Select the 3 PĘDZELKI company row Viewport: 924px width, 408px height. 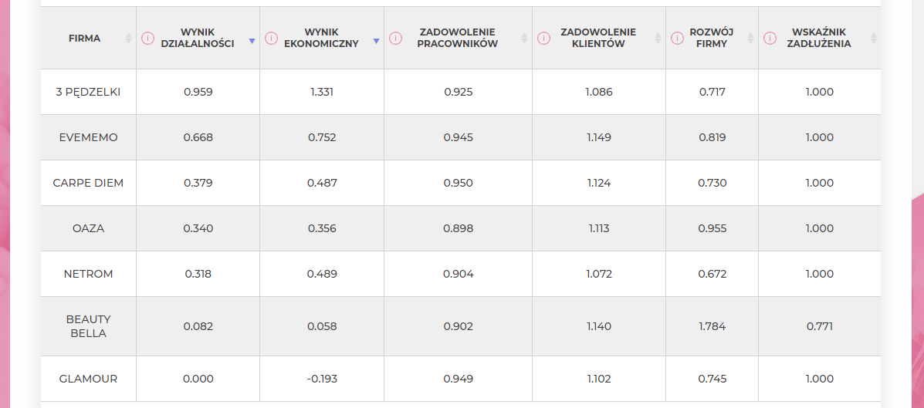[x=461, y=92]
